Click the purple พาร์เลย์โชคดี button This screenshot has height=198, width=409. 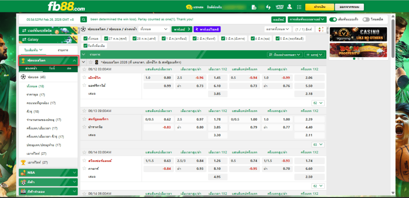(207, 29)
